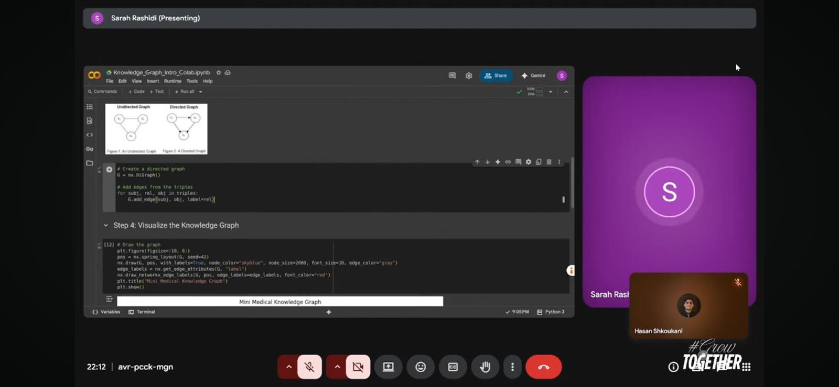Click the present screen button

388,367
